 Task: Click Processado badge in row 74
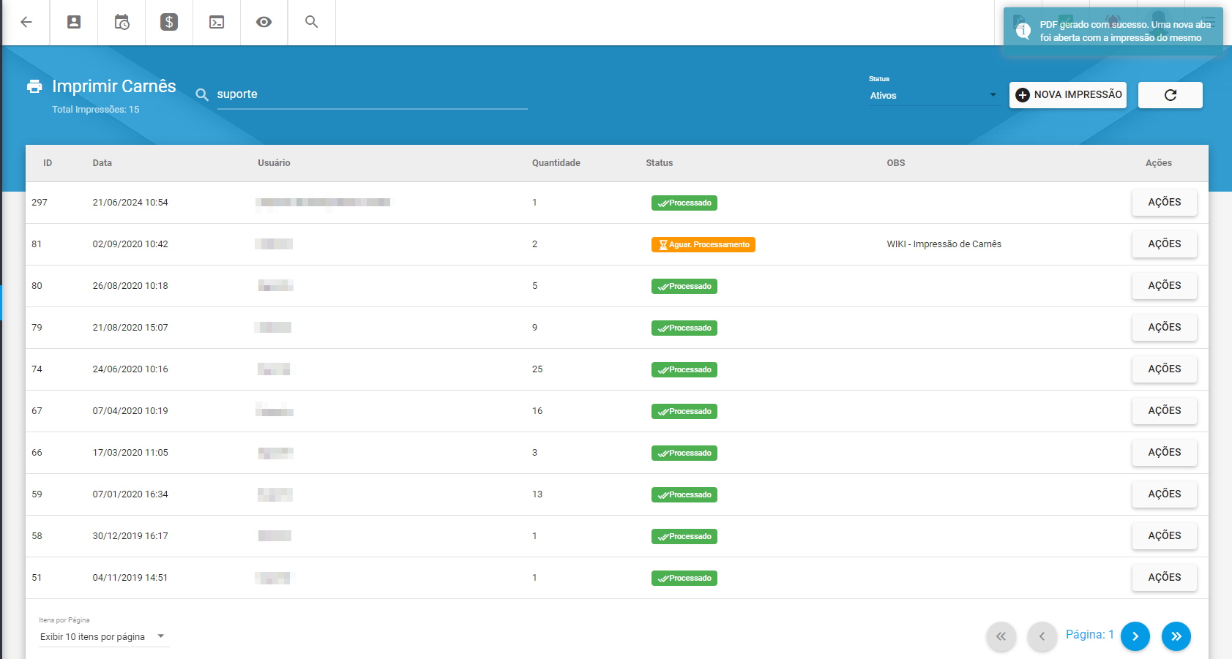pyautogui.click(x=684, y=370)
